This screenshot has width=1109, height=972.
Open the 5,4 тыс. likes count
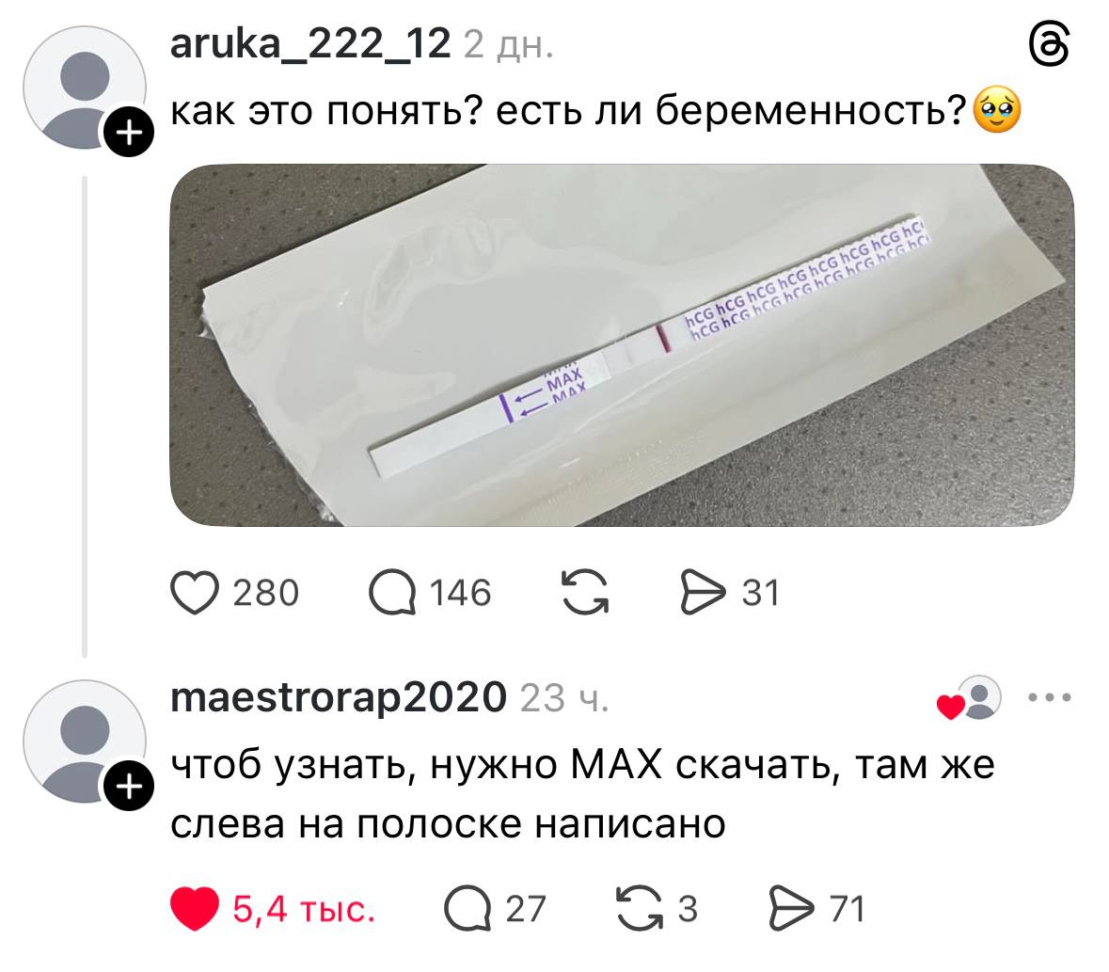tap(304, 909)
